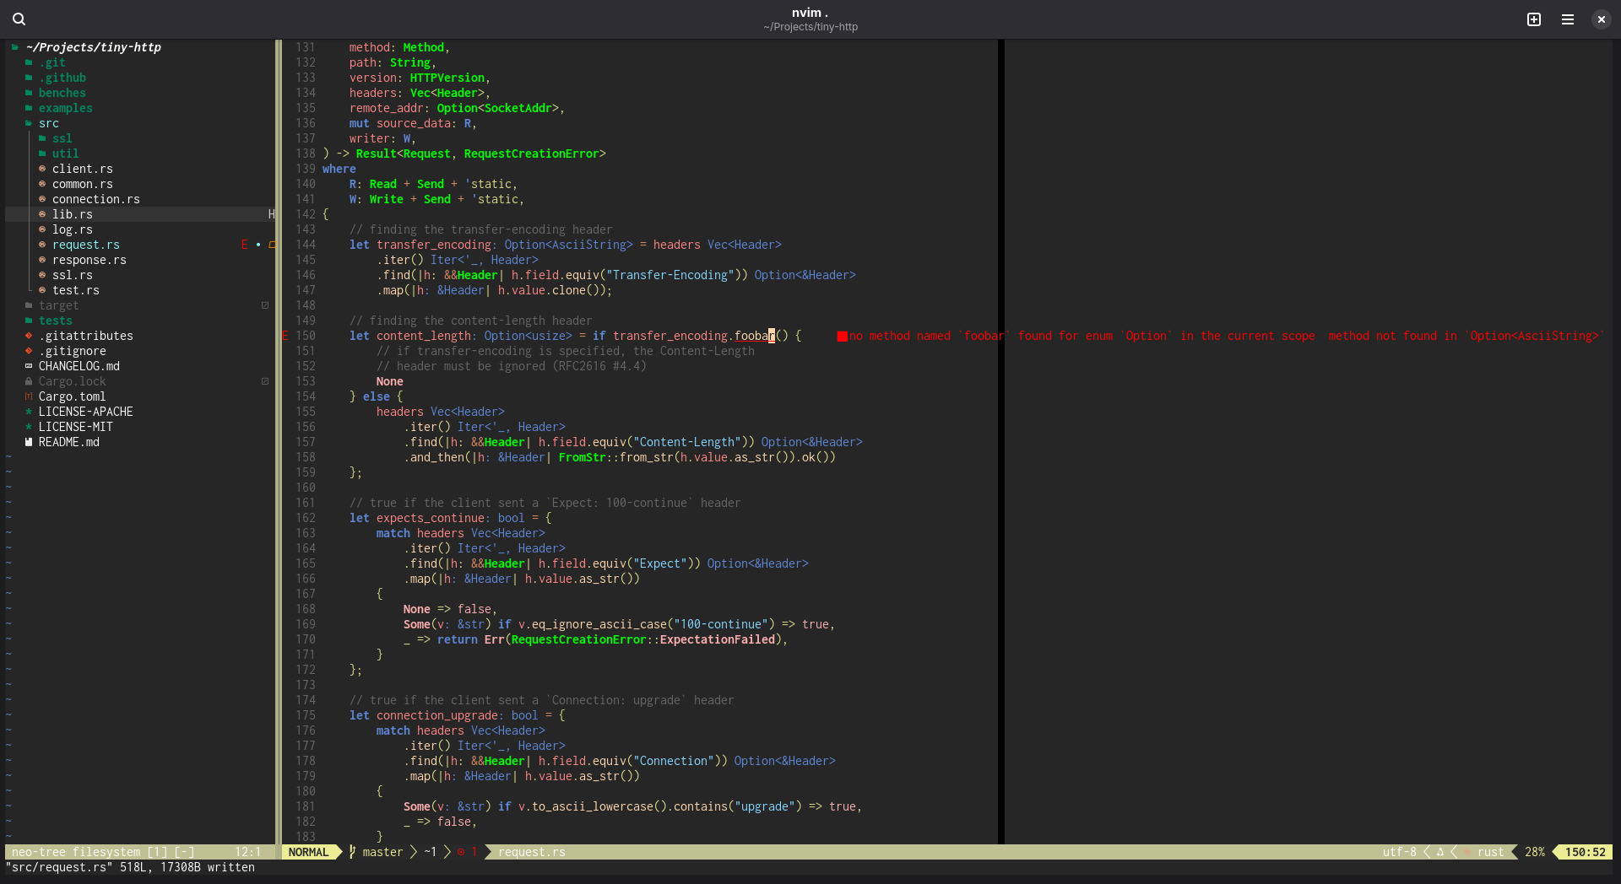This screenshot has width=1621, height=884.
Task: Open the hamburger menu in the titlebar
Action: 1568,19
